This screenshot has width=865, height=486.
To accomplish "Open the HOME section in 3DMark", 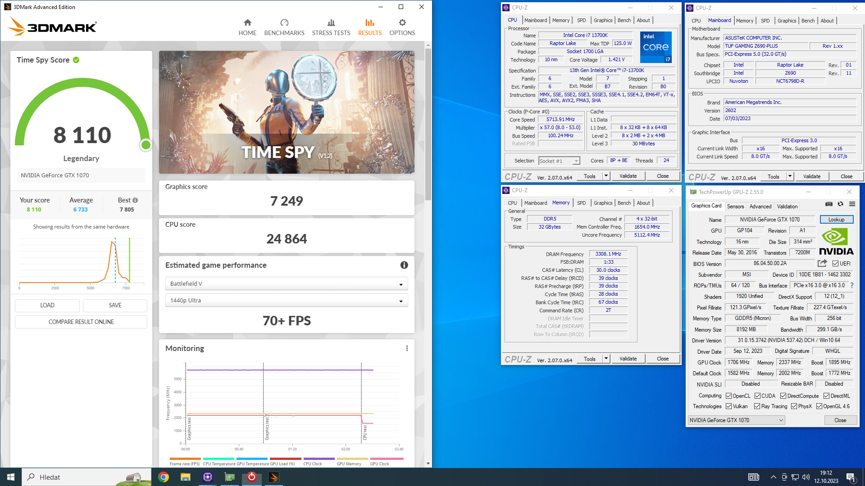I will [247, 27].
